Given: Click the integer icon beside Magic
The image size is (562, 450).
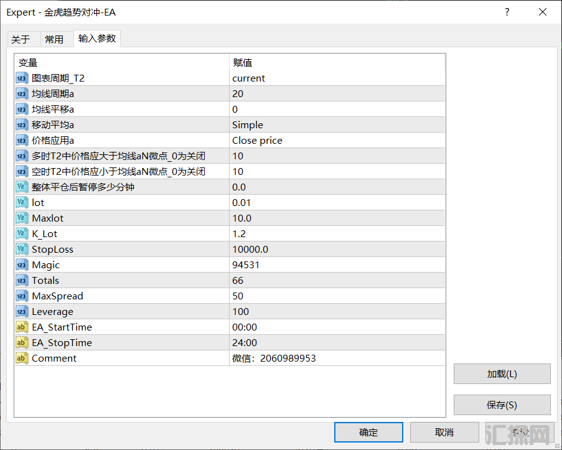Looking at the screenshot, I should pos(22,265).
